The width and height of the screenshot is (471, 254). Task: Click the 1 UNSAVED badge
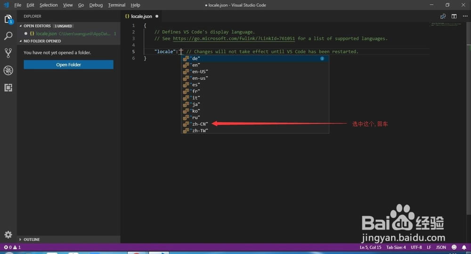[63, 26]
